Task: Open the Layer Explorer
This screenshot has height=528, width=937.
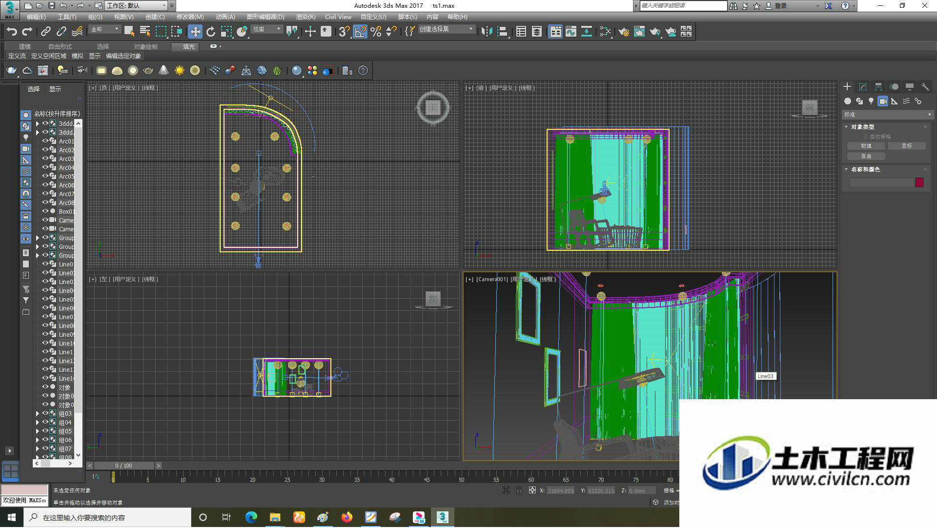Action: 537,32
